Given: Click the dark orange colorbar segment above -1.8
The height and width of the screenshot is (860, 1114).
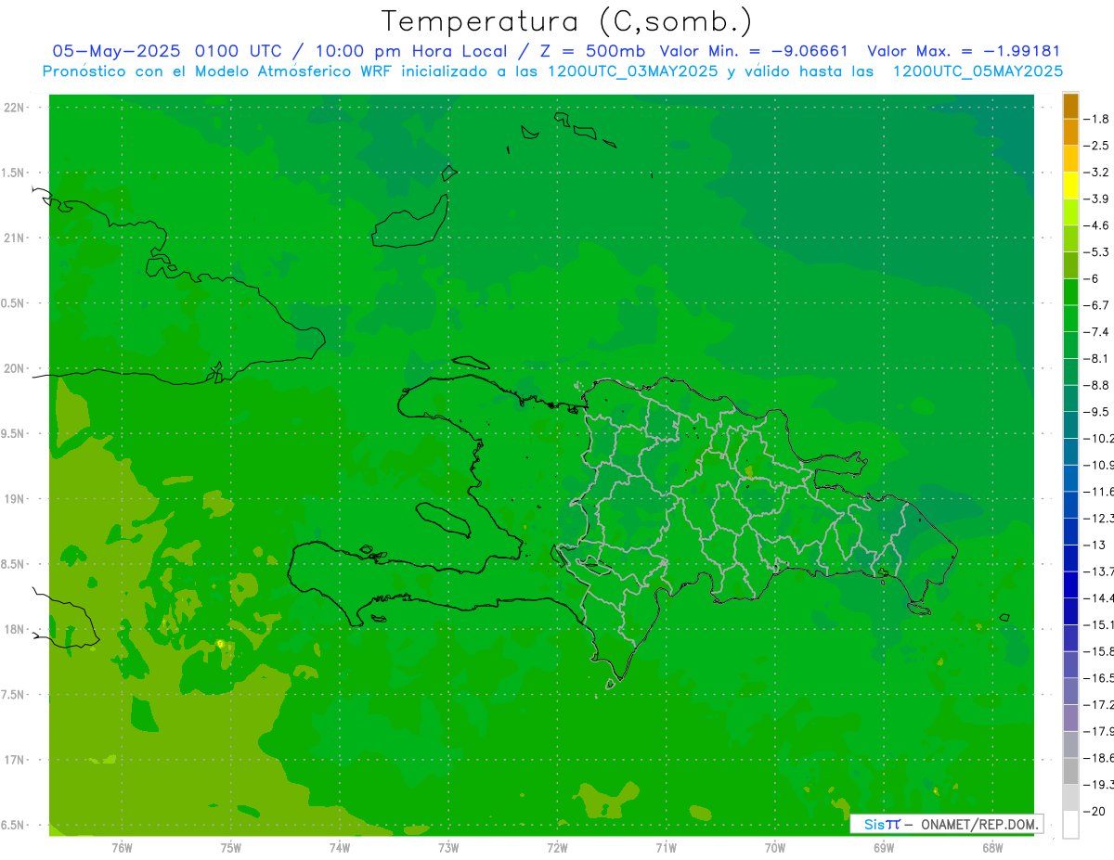Looking at the screenshot, I should [1070, 106].
